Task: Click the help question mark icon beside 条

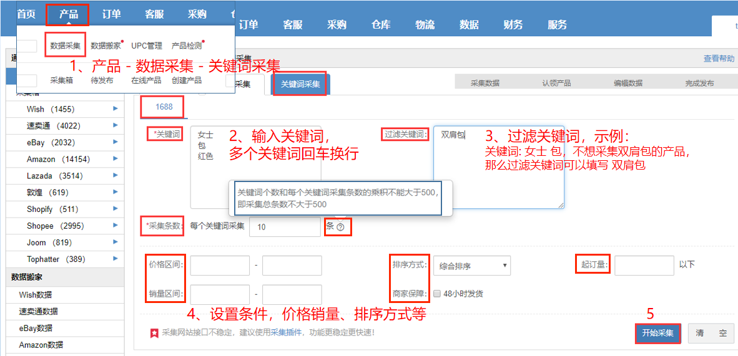Action: tap(340, 227)
